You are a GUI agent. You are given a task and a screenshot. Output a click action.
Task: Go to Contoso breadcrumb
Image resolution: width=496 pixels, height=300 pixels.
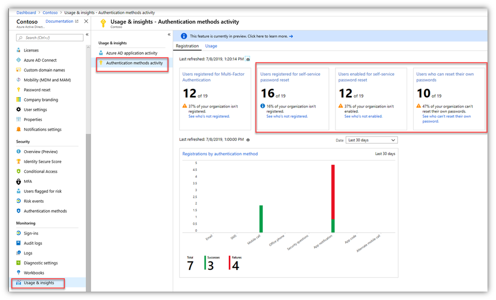click(50, 12)
